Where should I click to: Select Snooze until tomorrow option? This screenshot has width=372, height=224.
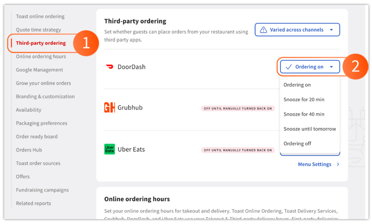309,129
